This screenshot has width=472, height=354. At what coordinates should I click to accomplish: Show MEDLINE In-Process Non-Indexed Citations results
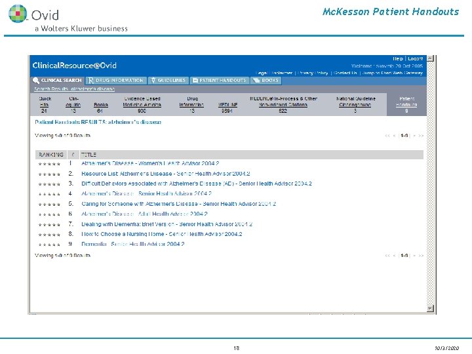(283, 102)
